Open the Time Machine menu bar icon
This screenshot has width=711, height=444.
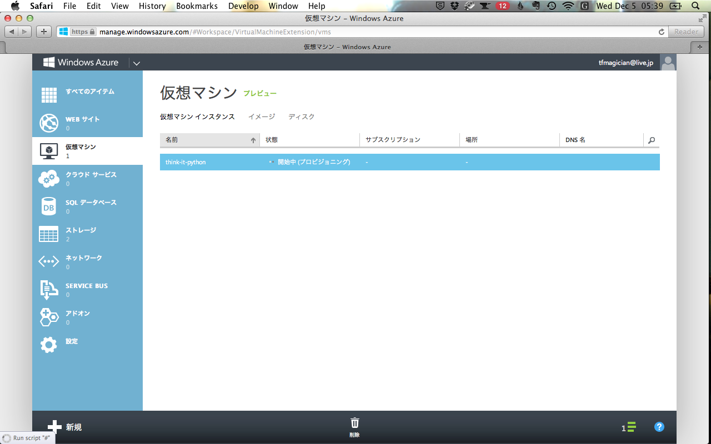[552, 6]
